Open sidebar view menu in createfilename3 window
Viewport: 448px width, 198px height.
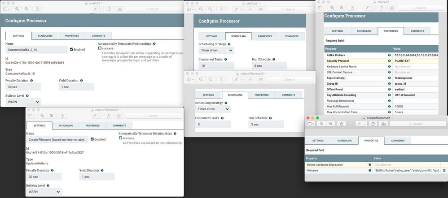click(311, 124)
